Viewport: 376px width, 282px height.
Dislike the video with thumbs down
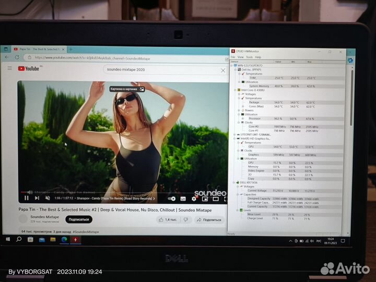pyautogui.click(x=185, y=220)
